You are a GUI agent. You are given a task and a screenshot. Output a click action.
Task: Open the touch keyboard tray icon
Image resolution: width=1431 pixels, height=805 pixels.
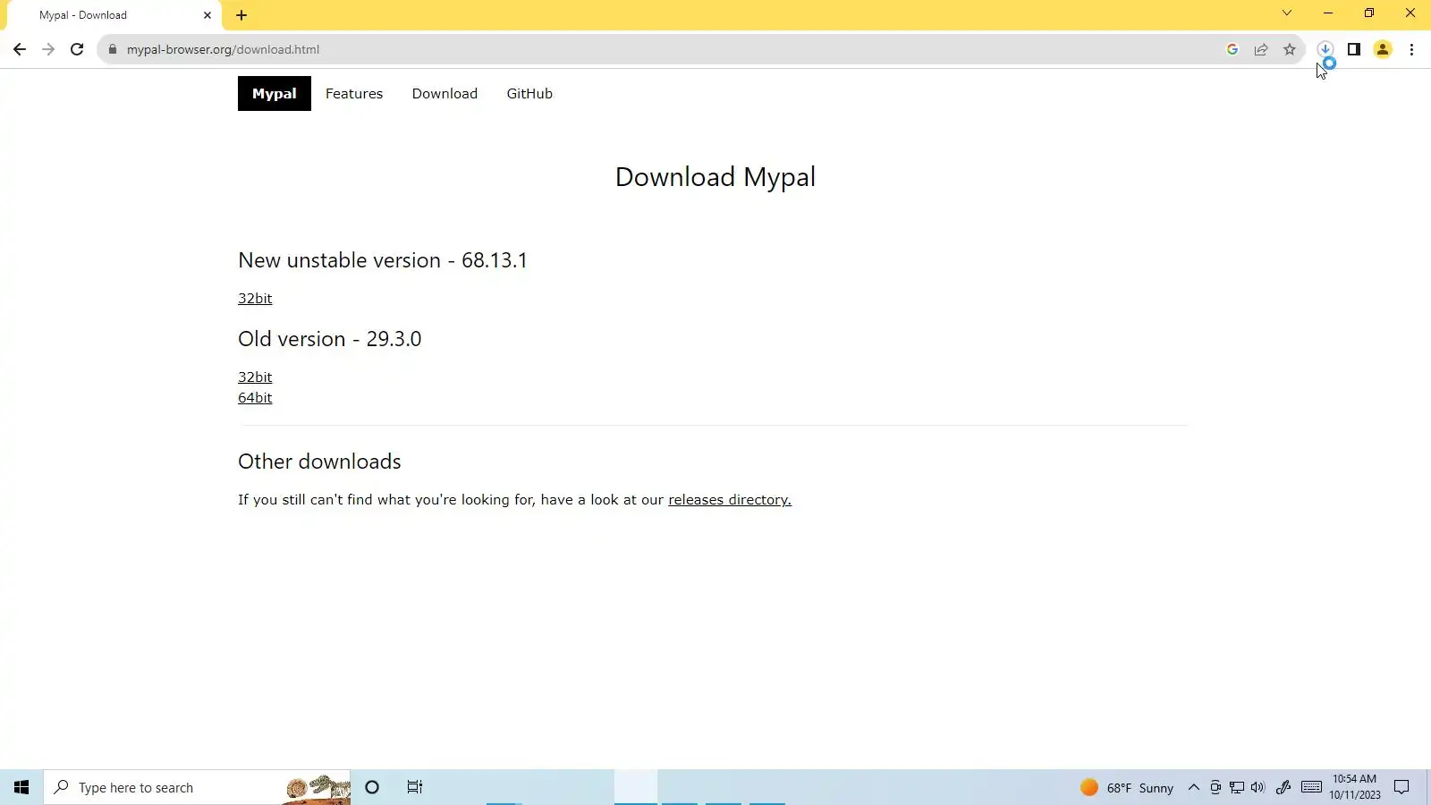point(1312,787)
